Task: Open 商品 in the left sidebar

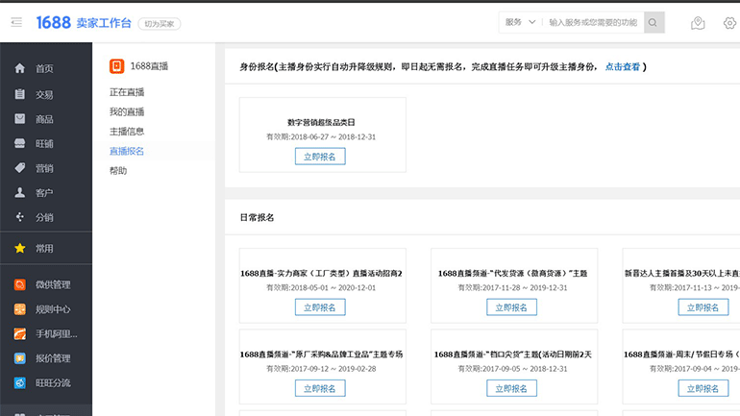Action: pos(44,119)
